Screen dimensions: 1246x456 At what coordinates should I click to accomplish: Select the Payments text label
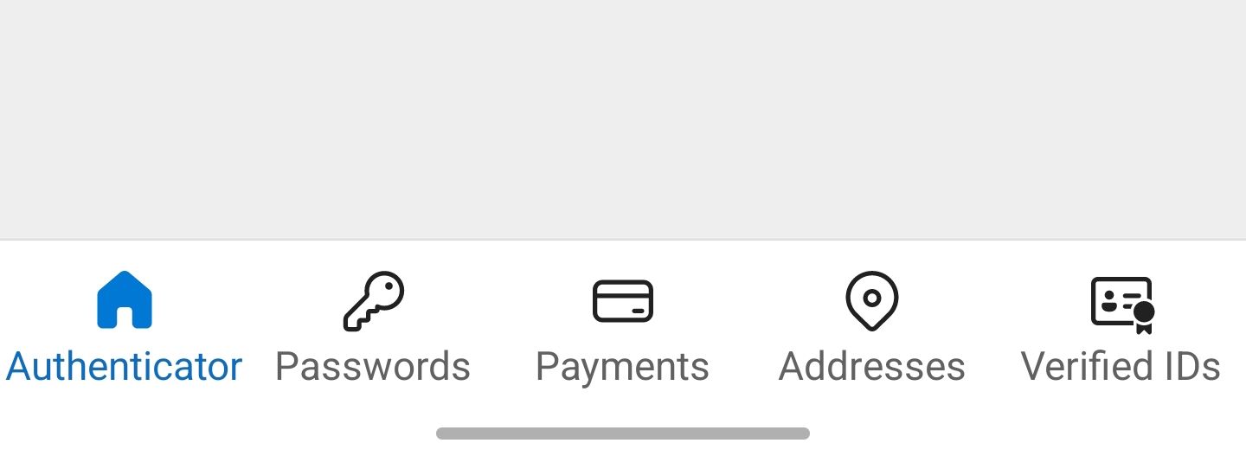623,368
